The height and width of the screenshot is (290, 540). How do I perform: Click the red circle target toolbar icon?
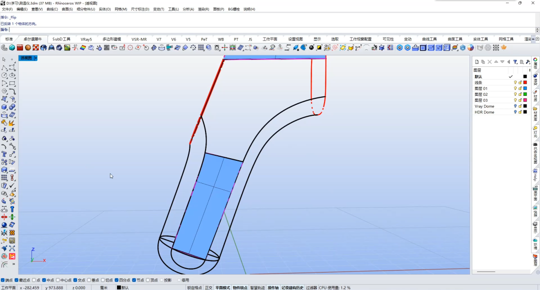[x=130, y=48]
